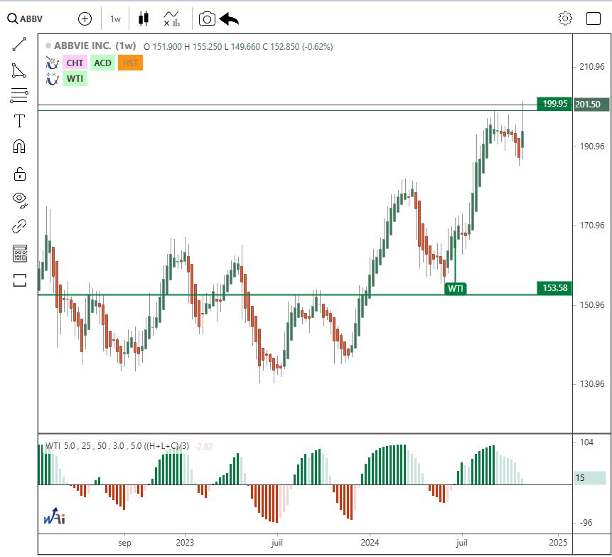Image resolution: width=612 pixels, height=557 pixels.
Task: Click the 104 indicator axis label
Action: pyautogui.click(x=586, y=442)
